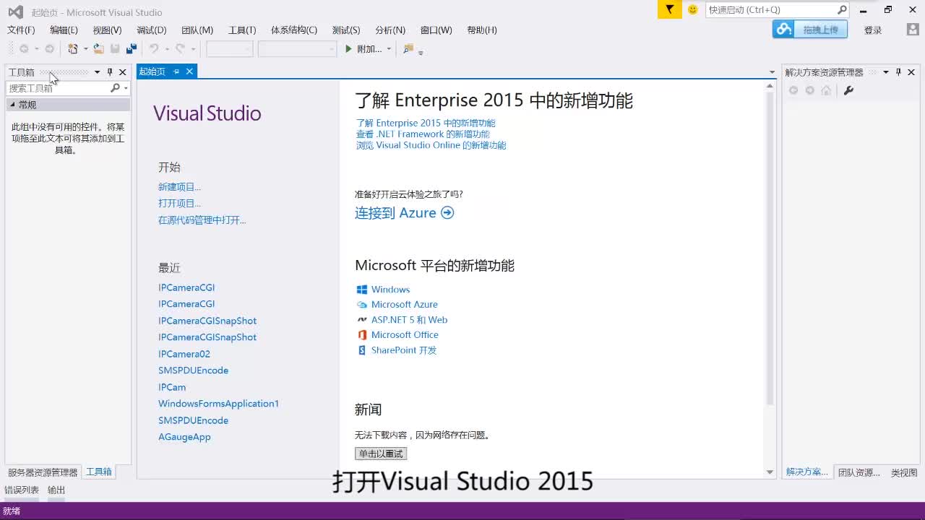
Task: Click the cloud upload 拖拽上传 button
Action: 810,30
